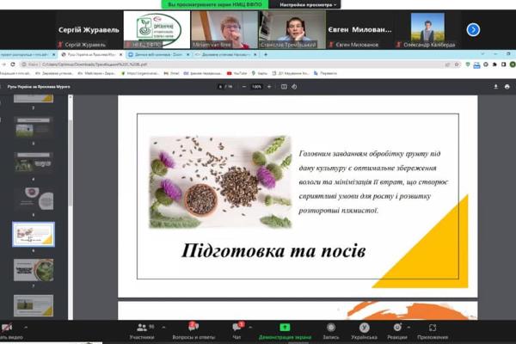Viewport: 516px width, 344px height.
Task: Click the share page icon in address bar
Action: 447,64
